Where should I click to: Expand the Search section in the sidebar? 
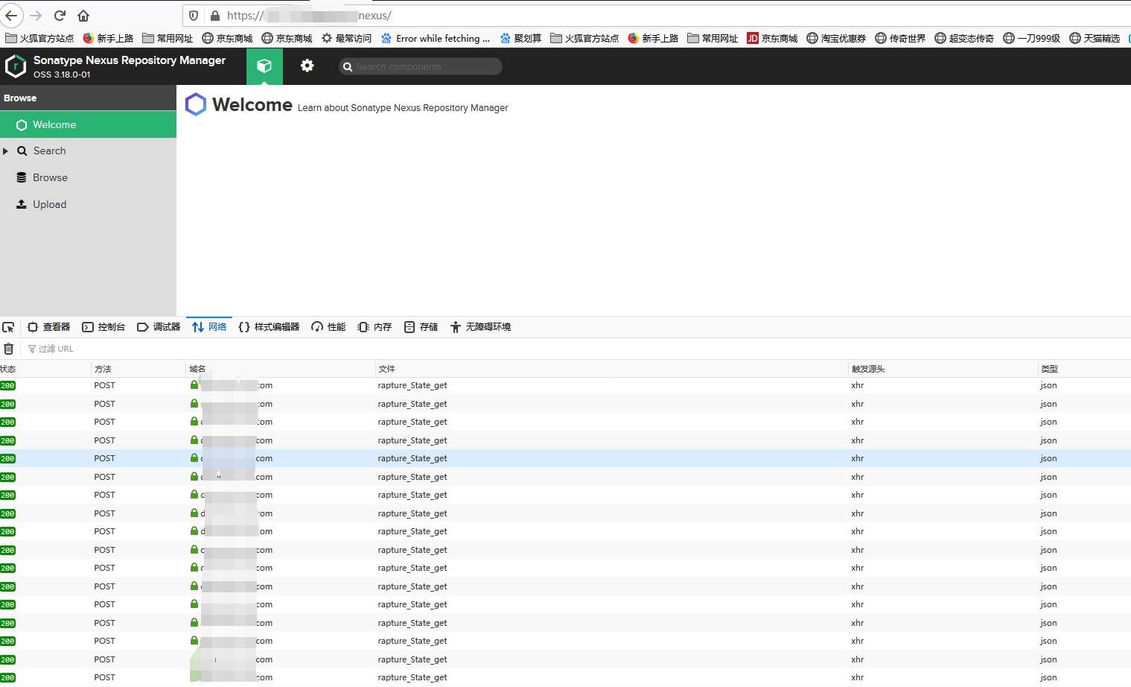[x=6, y=151]
